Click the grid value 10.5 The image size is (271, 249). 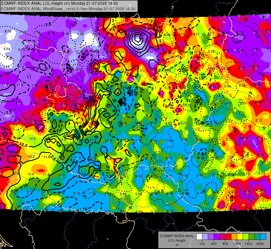click(x=32, y=139)
